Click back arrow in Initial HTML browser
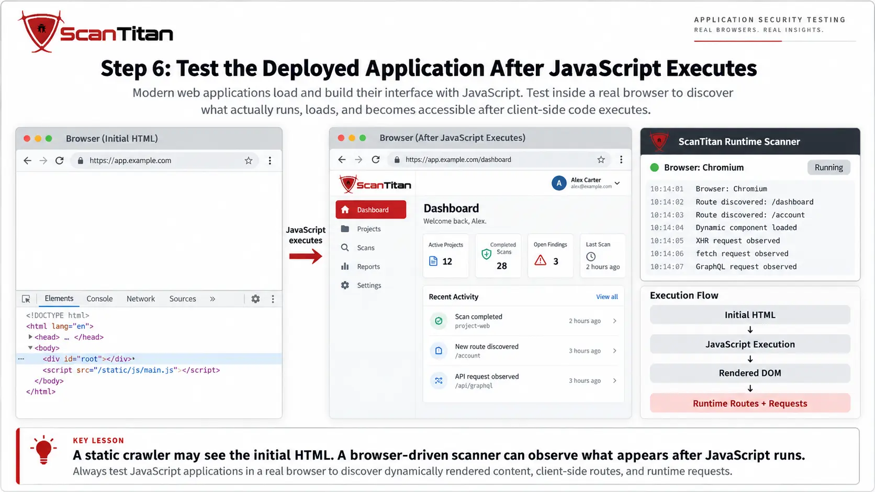The height and width of the screenshot is (492, 875). 28,161
